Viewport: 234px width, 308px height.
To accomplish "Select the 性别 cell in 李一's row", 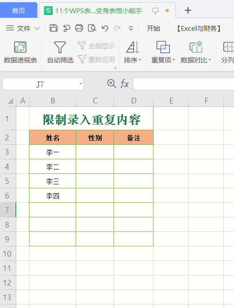I will tap(95, 152).
